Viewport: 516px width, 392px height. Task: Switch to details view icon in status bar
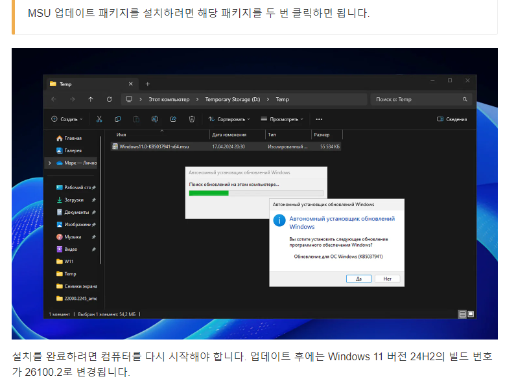(x=462, y=314)
